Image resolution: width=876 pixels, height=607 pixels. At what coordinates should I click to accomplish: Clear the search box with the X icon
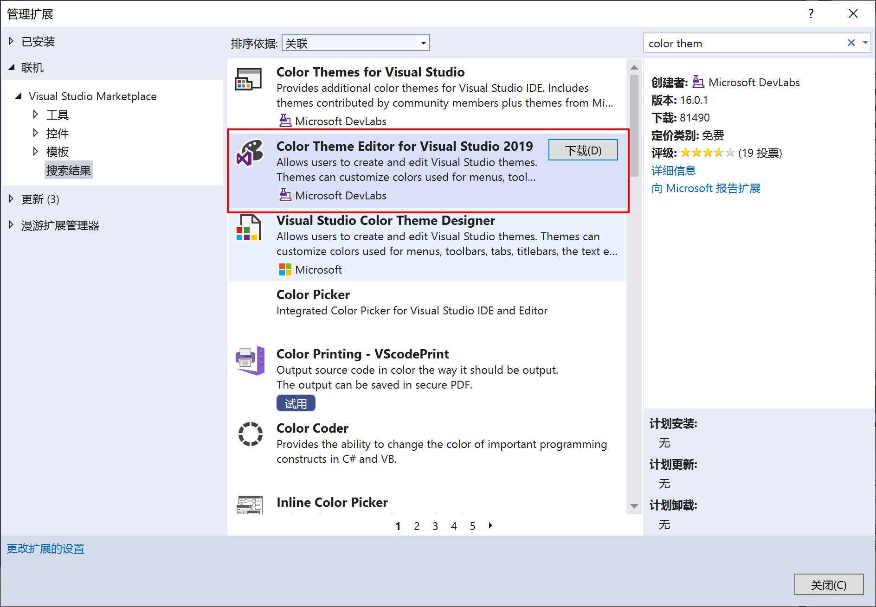coord(851,43)
